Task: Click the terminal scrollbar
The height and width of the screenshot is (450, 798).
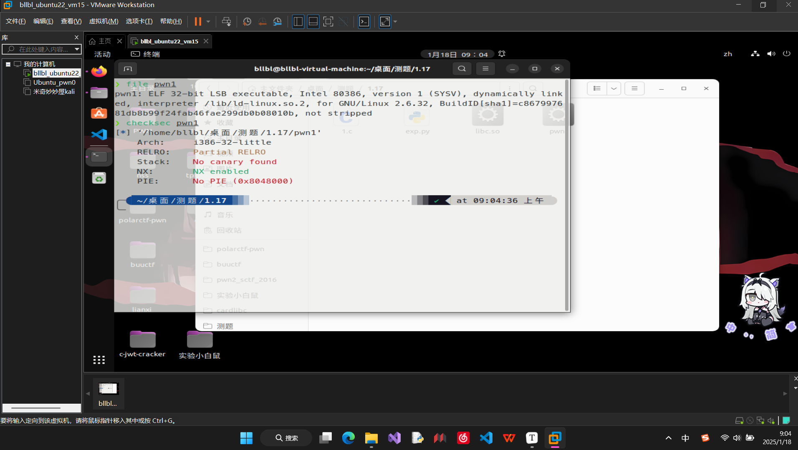Action: pyautogui.click(x=567, y=195)
